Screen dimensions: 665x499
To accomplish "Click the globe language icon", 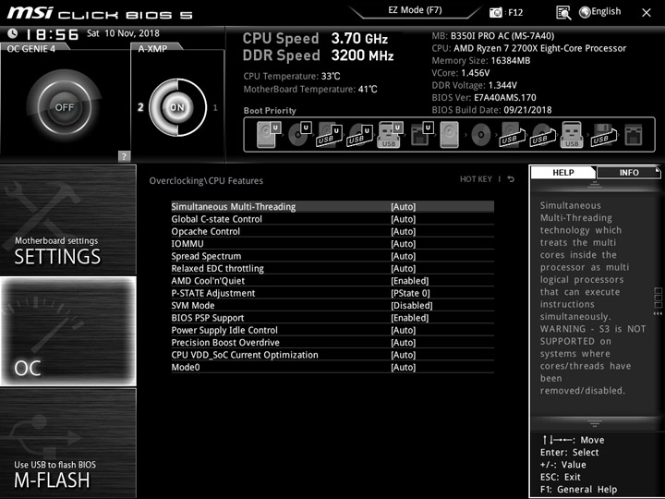I will (x=585, y=12).
